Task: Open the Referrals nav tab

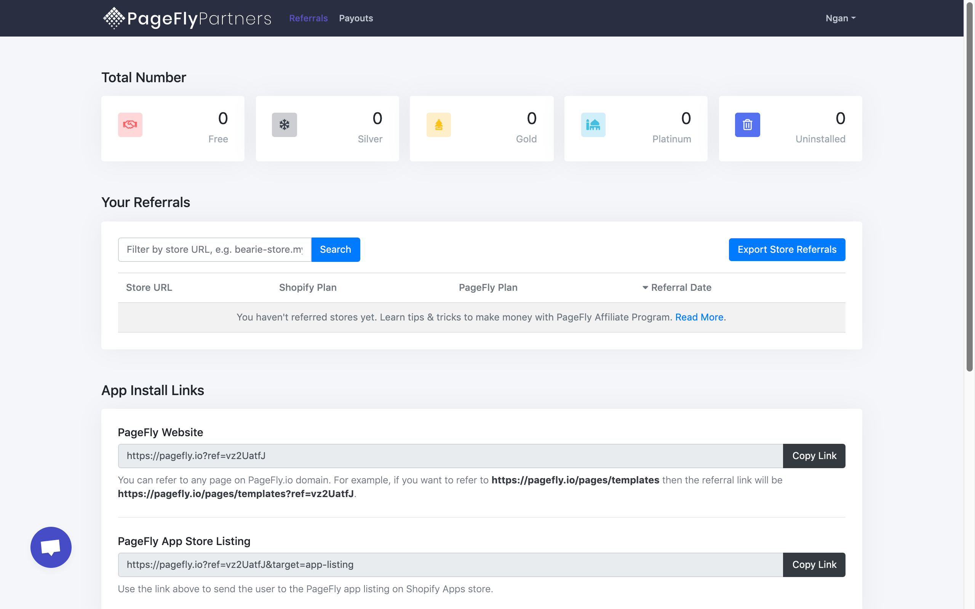Action: (308, 18)
